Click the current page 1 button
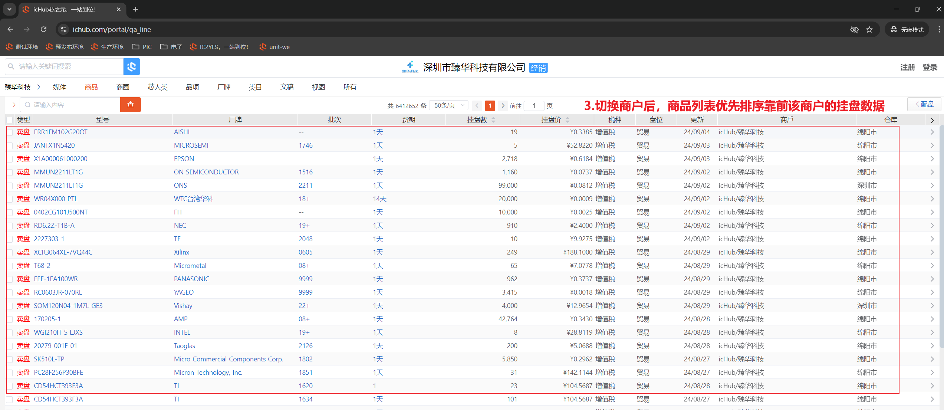The height and width of the screenshot is (410, 944). point(490,106)
